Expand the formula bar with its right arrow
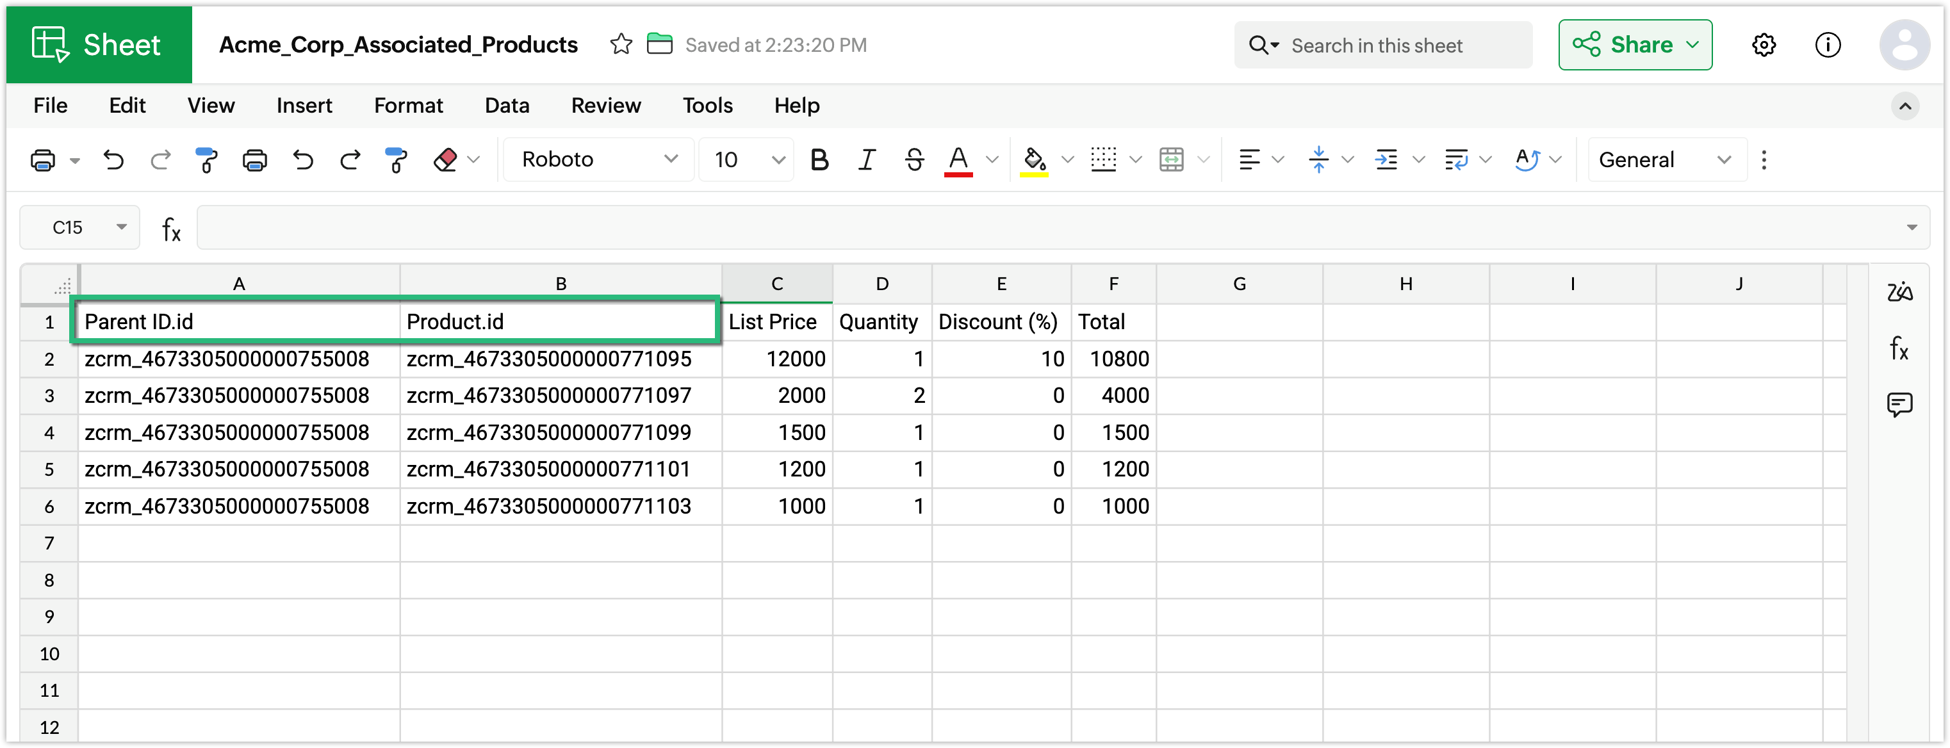The height and width of the screenshot is (748, 1950). [x=1912, y=227]
